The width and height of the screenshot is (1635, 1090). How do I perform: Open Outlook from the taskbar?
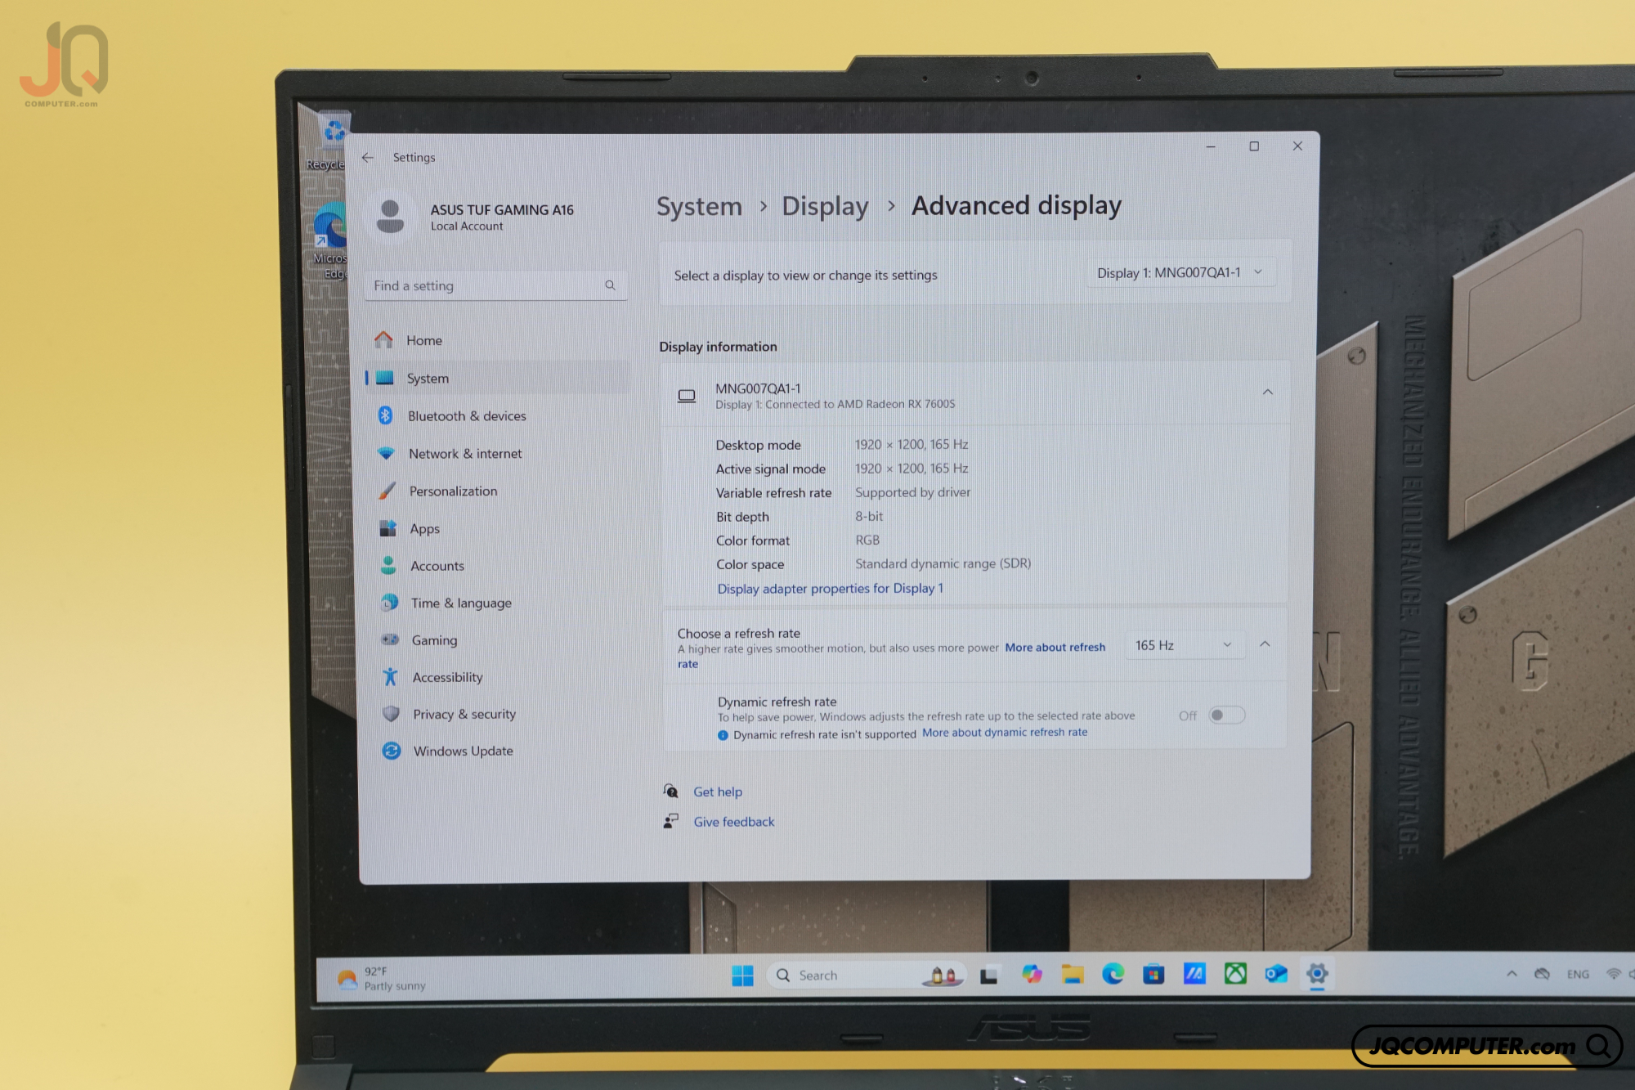click(x=1276, y=974)
